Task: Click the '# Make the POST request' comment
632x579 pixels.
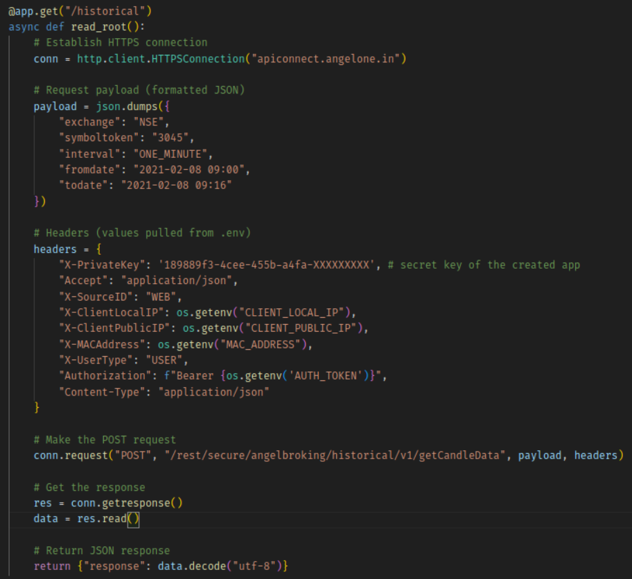Action: (105, 440)
